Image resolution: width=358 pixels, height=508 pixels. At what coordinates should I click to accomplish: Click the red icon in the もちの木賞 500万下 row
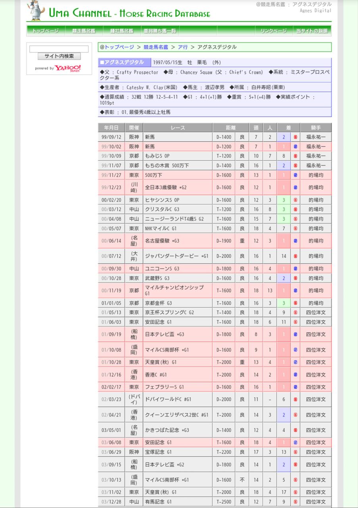coord(295,165)
